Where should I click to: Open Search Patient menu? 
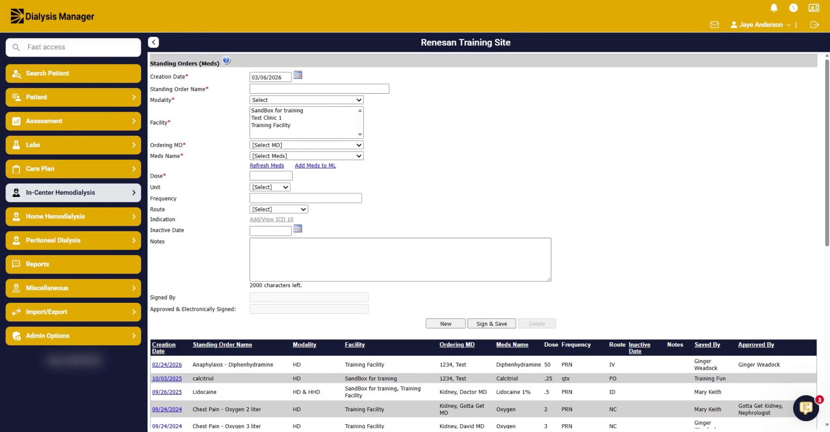coord(73,73)
